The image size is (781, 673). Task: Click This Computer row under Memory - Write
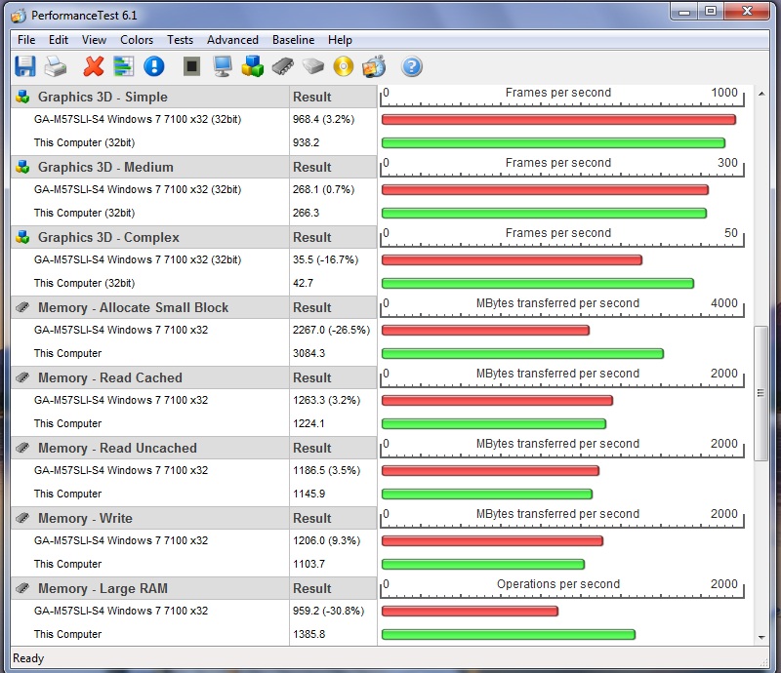coord(150,564)
